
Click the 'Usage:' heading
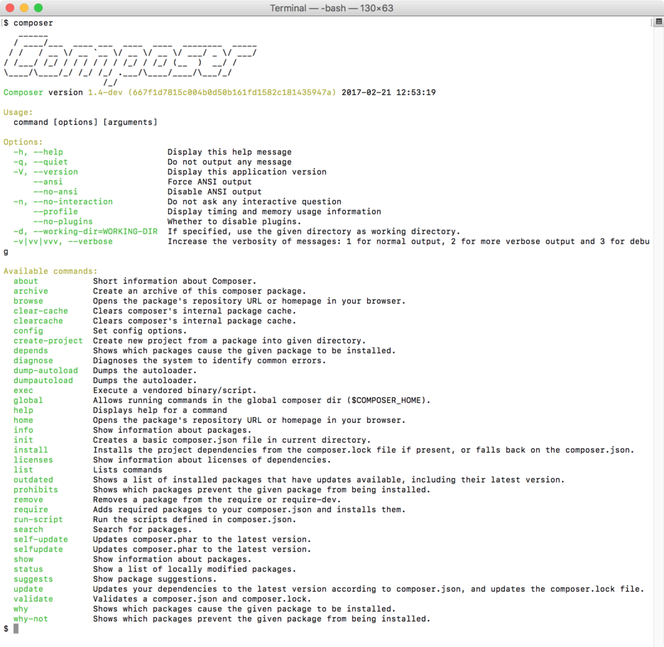point(18,112)
